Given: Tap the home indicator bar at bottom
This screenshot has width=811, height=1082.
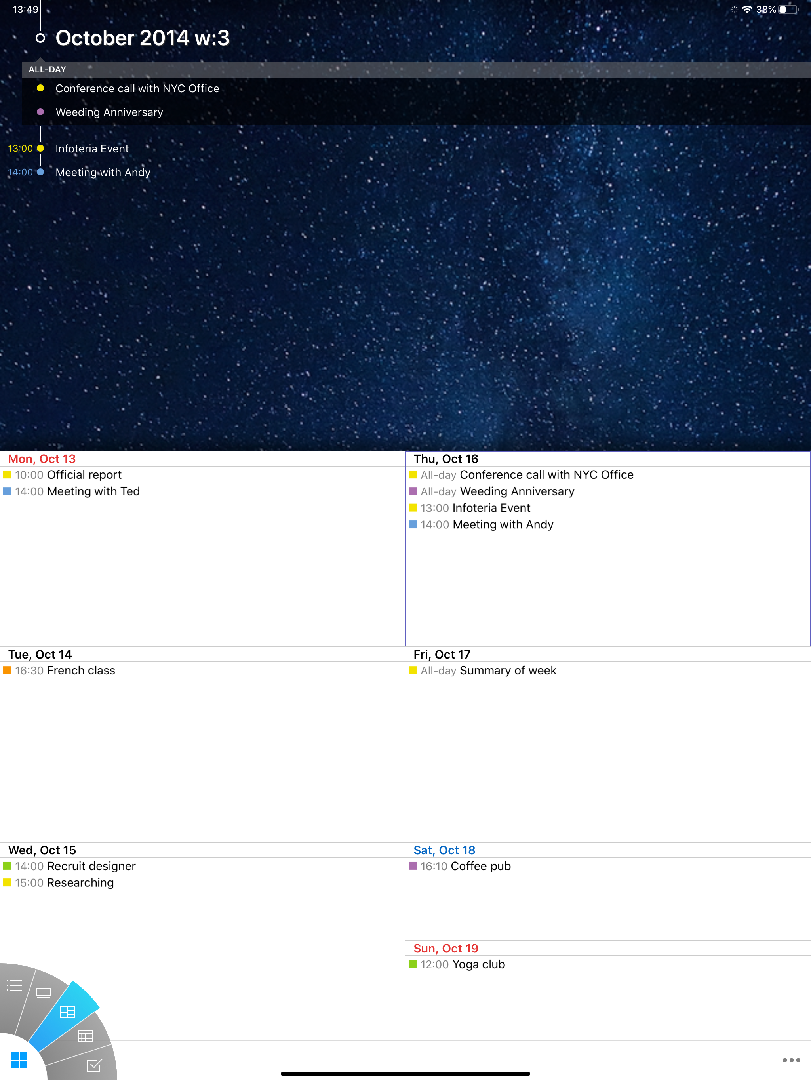Looking at the screenshot, I should pos(405,1074).
